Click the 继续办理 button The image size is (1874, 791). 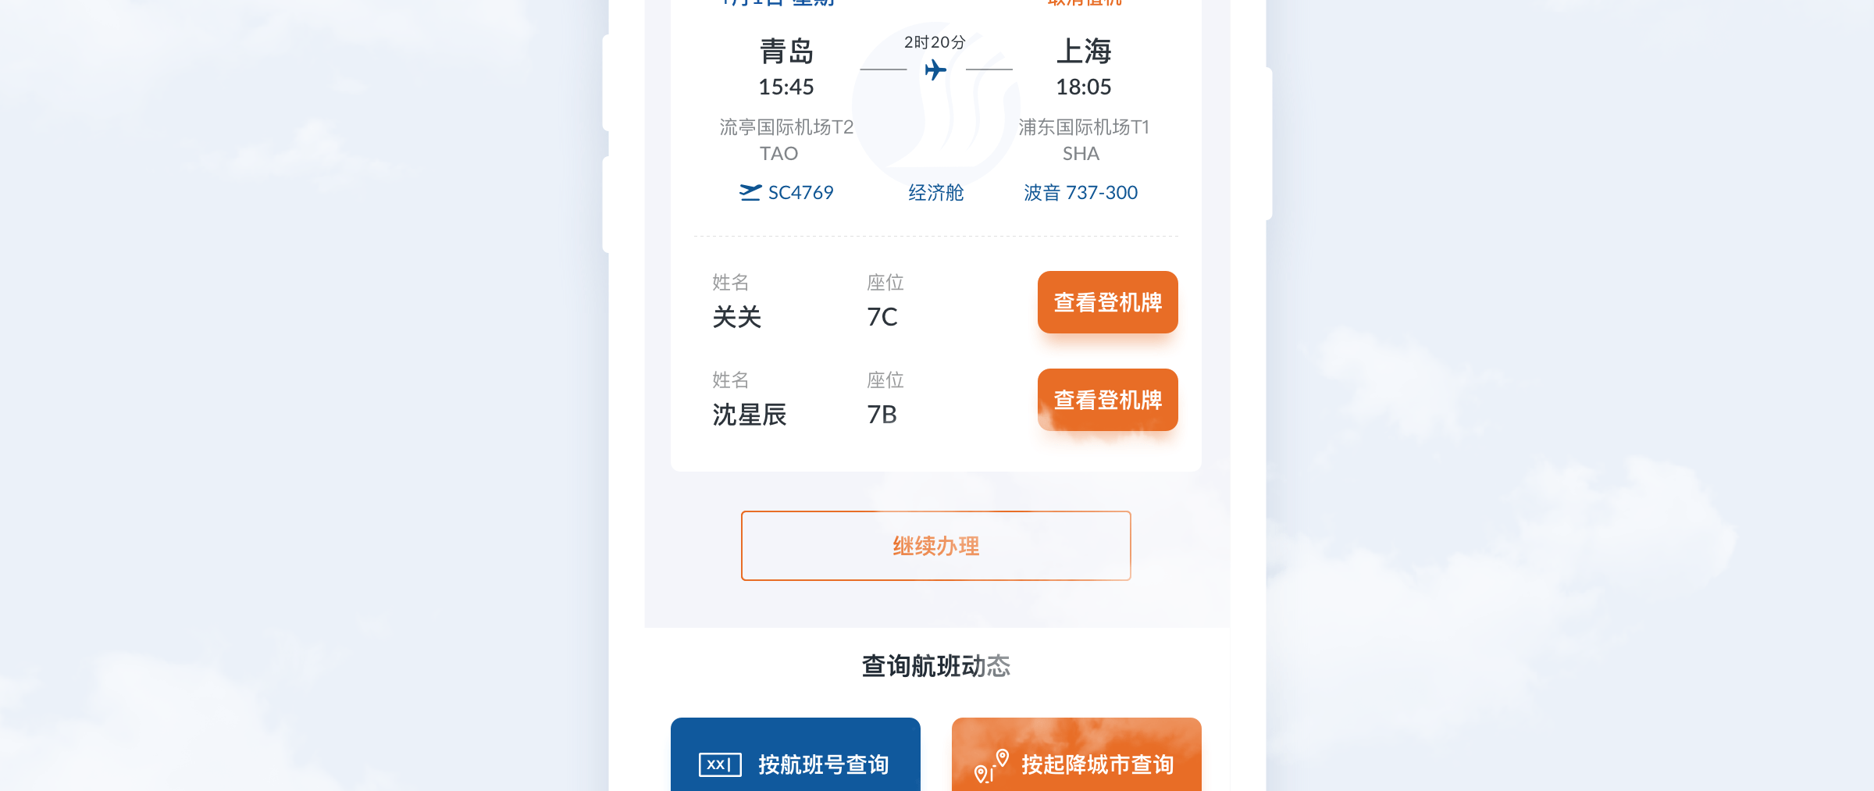click(x=935, y=546)
